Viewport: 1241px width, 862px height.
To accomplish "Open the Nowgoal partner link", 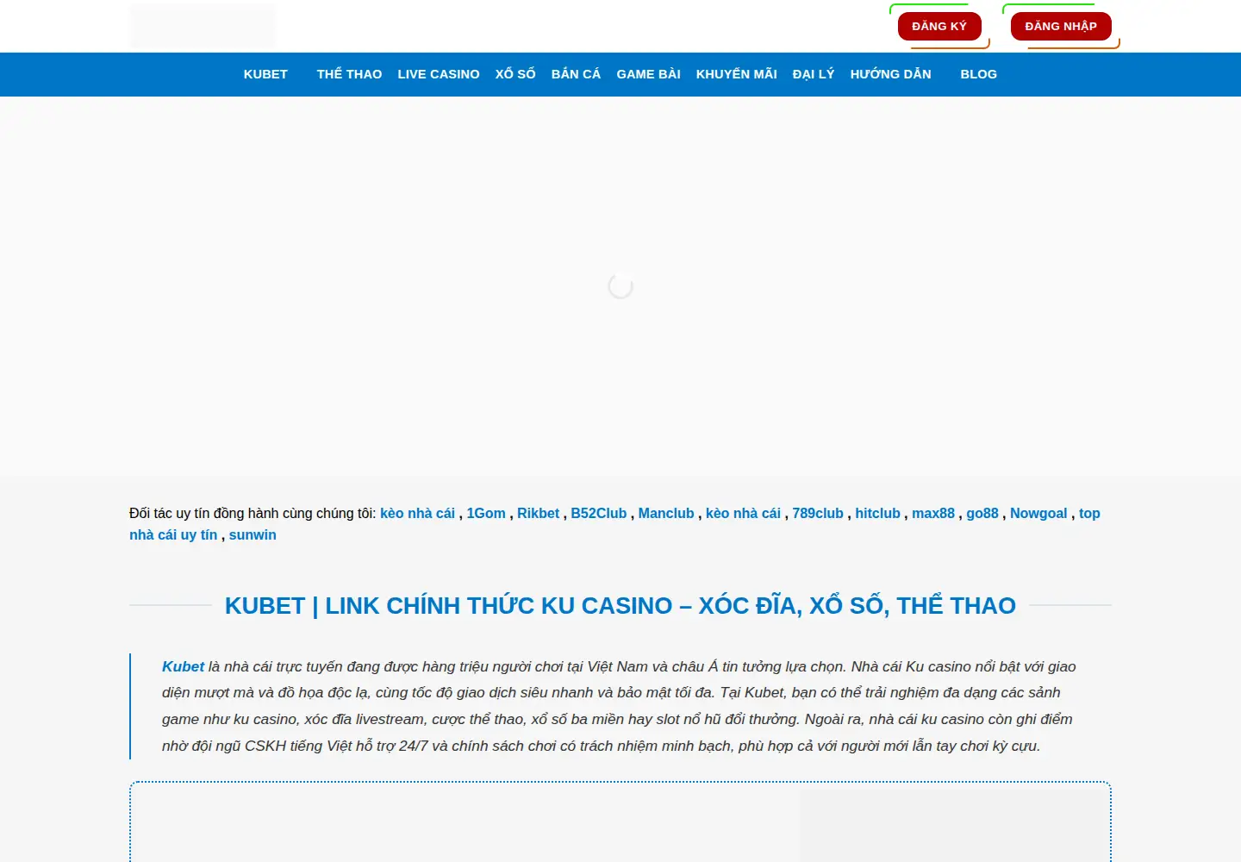I will 1038,513.
